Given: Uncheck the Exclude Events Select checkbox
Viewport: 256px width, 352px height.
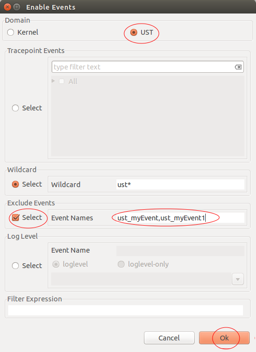Looking at the screenshot, I should pyautogui.click(x=15, y=217).
